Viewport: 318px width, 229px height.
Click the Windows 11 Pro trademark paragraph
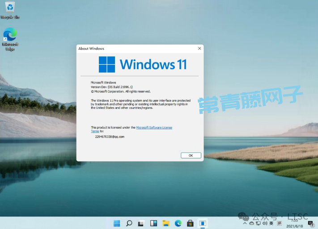141,104
